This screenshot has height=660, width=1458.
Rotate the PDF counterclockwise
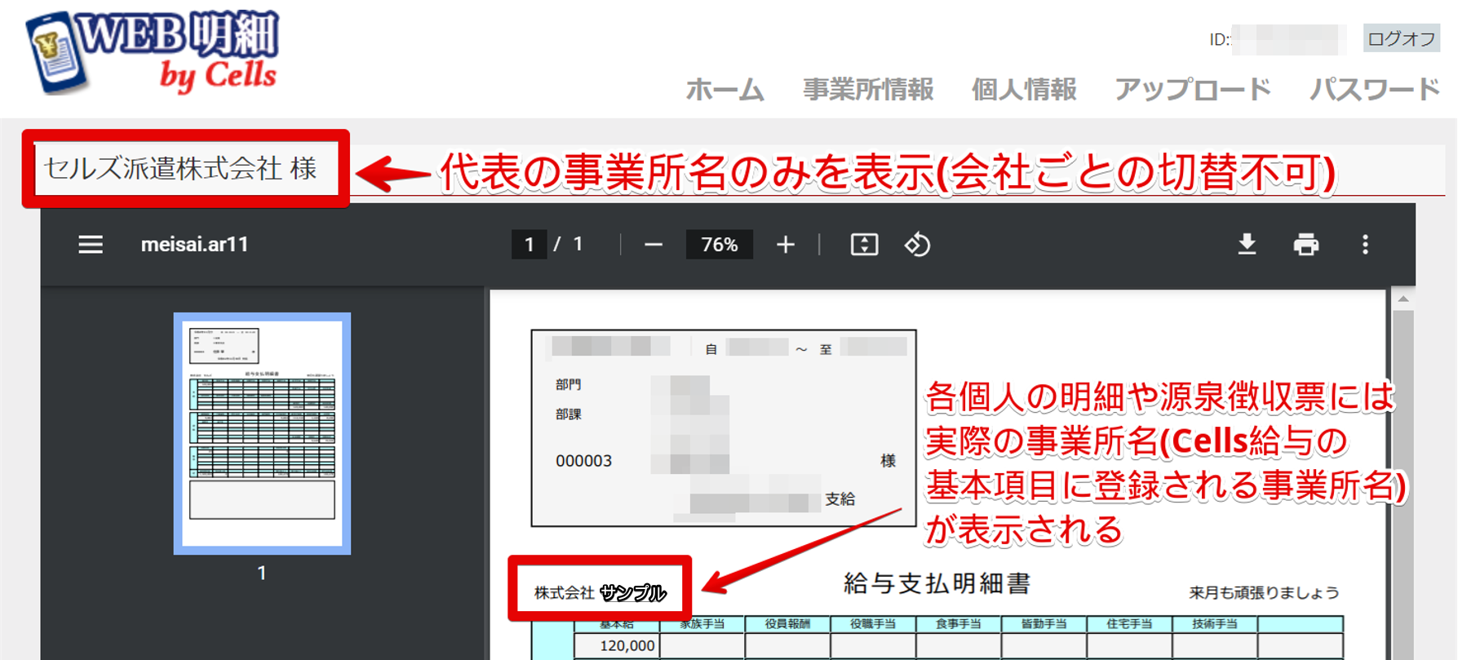917,245
